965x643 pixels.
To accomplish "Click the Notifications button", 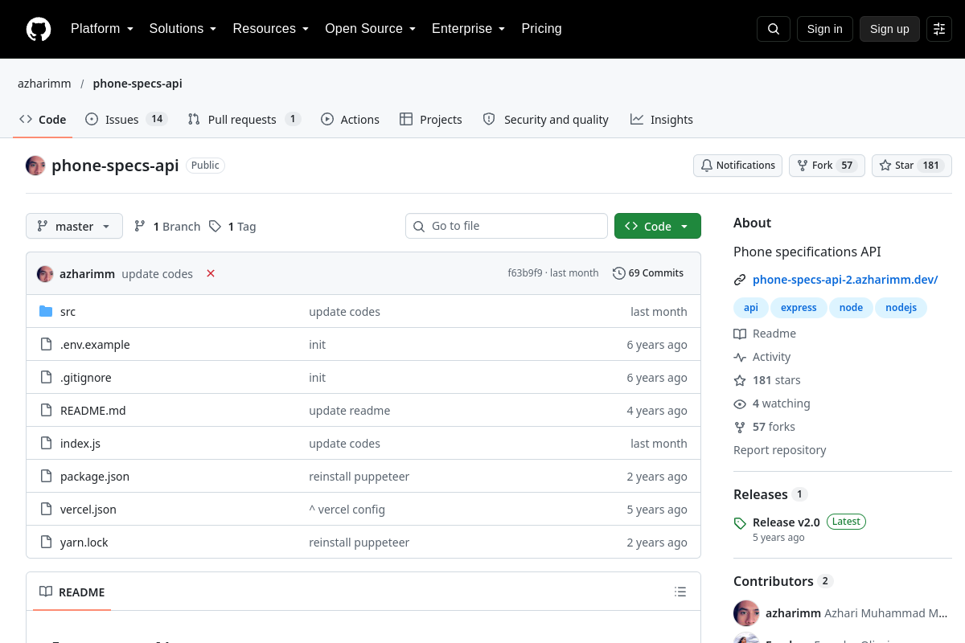I will [737, 166].
